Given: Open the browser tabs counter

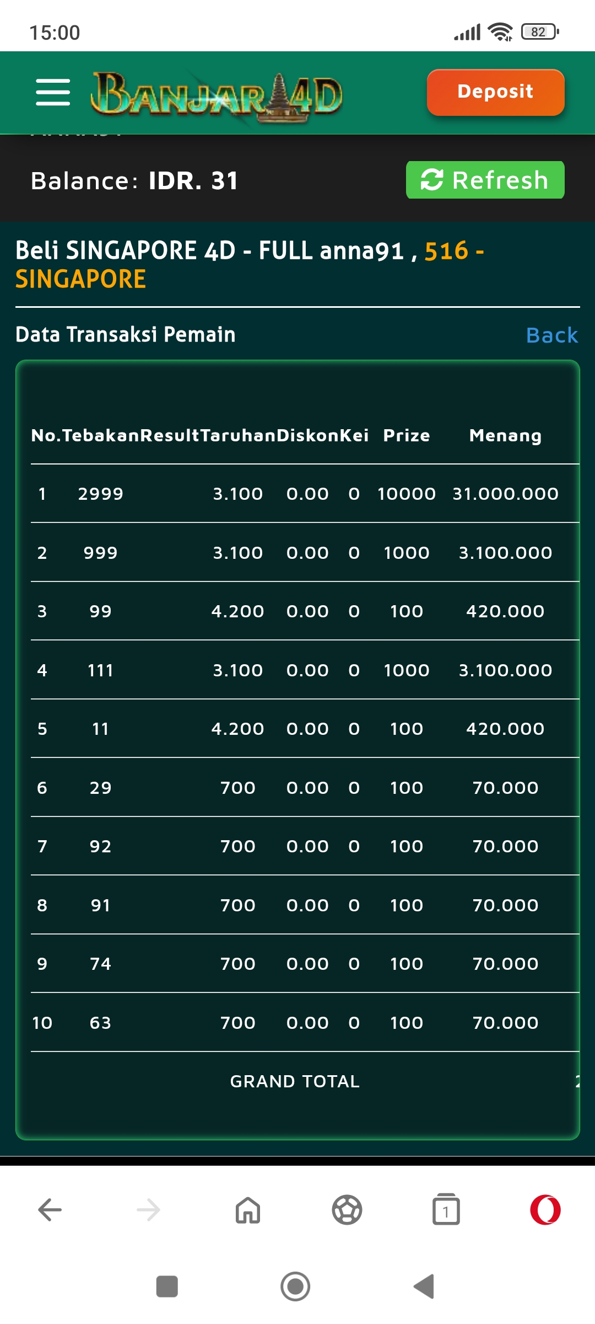Looking at the screenshot, I should pos(446,1210).
